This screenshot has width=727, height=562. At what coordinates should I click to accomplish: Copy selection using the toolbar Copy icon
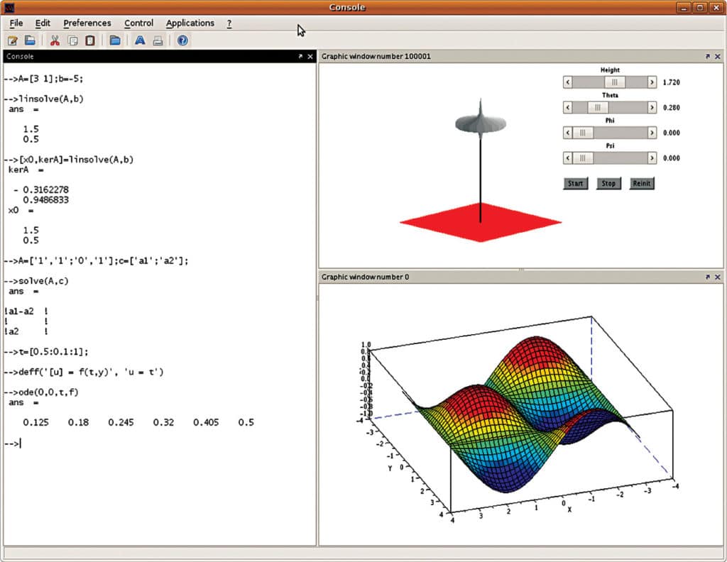pos(72,40)
